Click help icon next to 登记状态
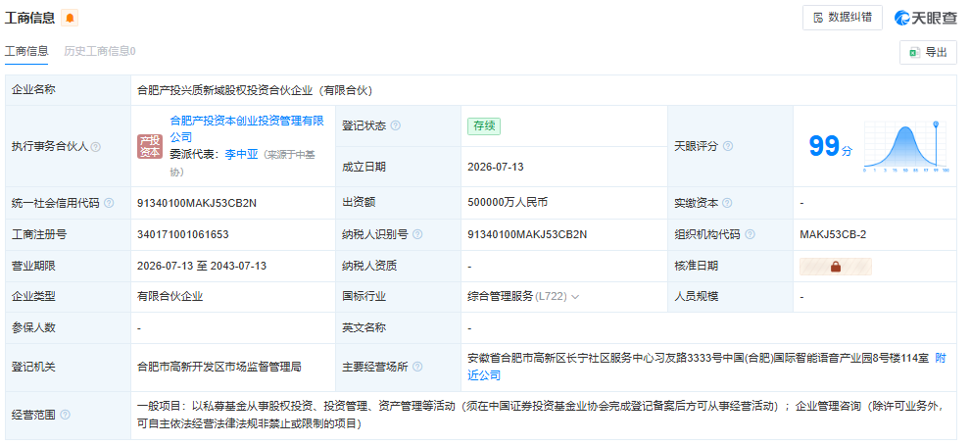Viewport: 970px width, 445px height. coord(395,125)
